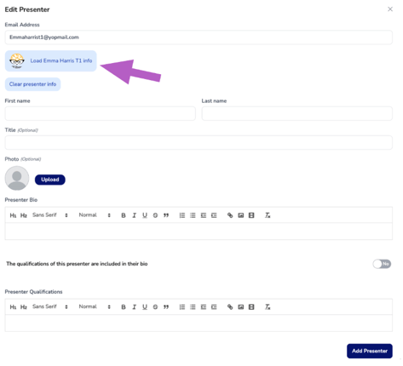Viewport: 403px width, 366px height.
Task: Select Heading 1 in Presenter Bio toolbar
Action: coord(13,215)
